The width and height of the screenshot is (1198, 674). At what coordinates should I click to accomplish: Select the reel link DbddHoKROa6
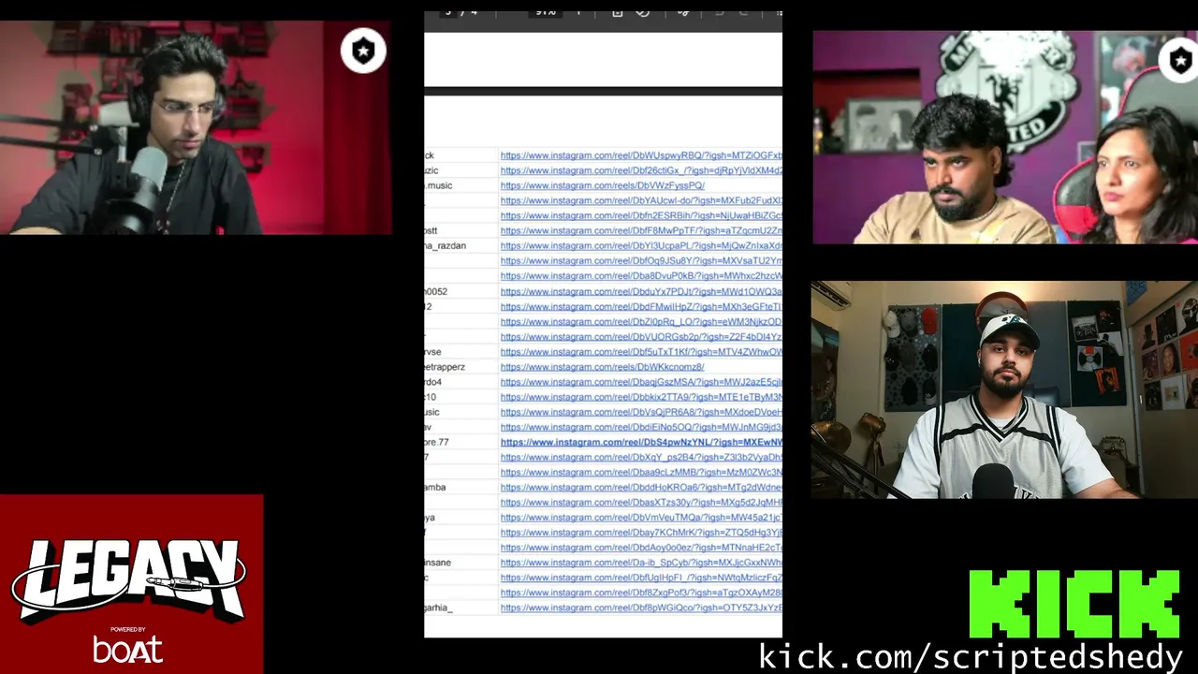641,487
